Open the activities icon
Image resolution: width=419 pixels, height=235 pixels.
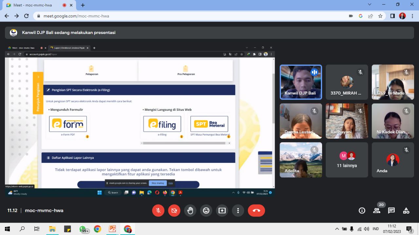[x=406, y=210]
